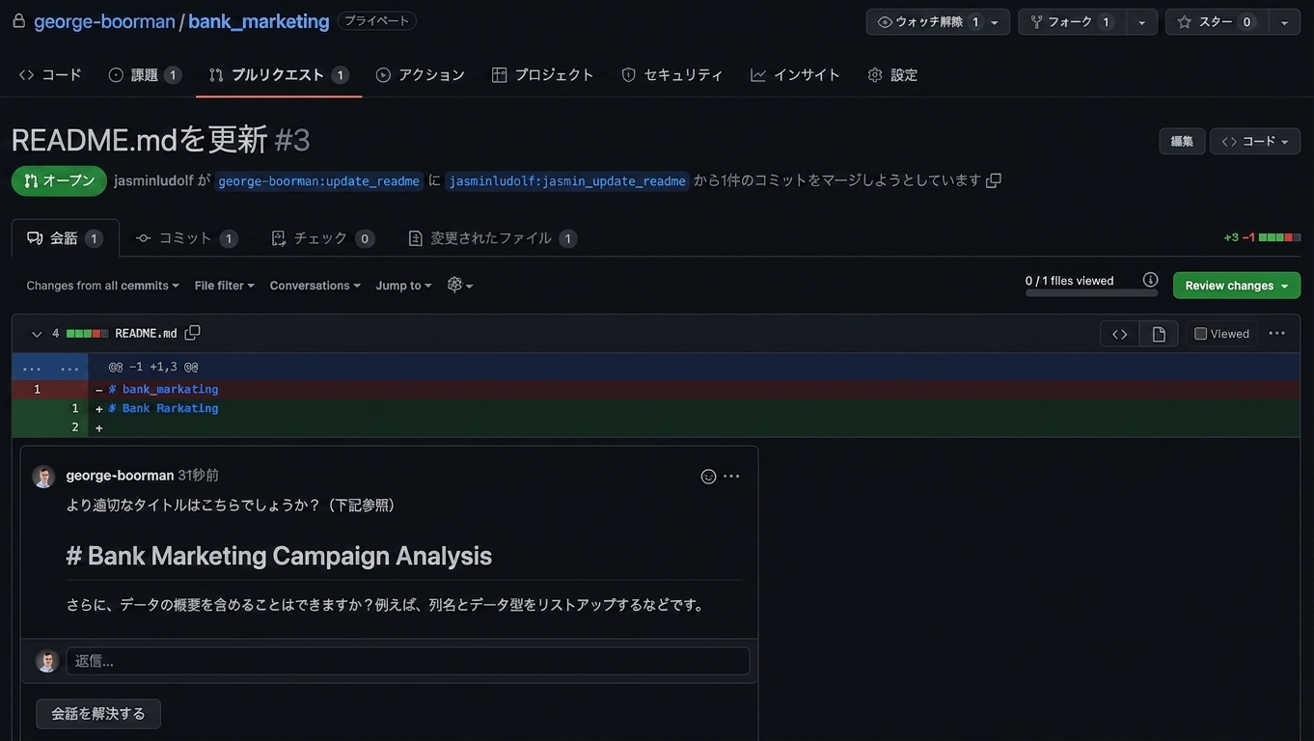Open the Changes from all commits dropdown

pyautogui.click(x=103, y=286)
